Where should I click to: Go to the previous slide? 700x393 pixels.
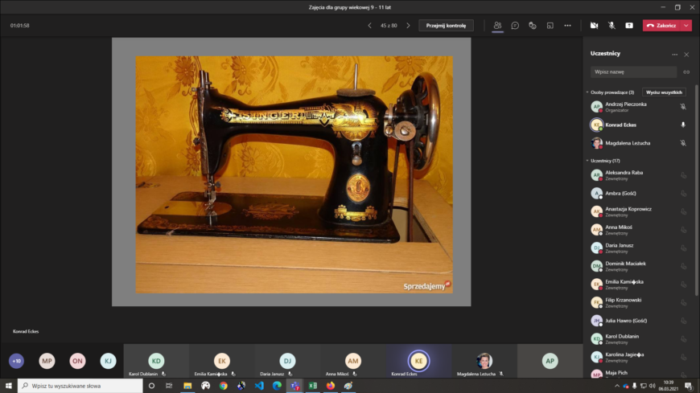[369, 26]
